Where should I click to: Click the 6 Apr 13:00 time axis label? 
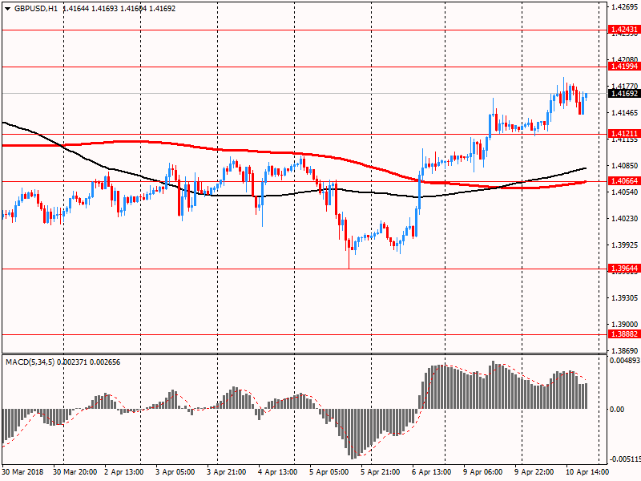coord(432,472)
